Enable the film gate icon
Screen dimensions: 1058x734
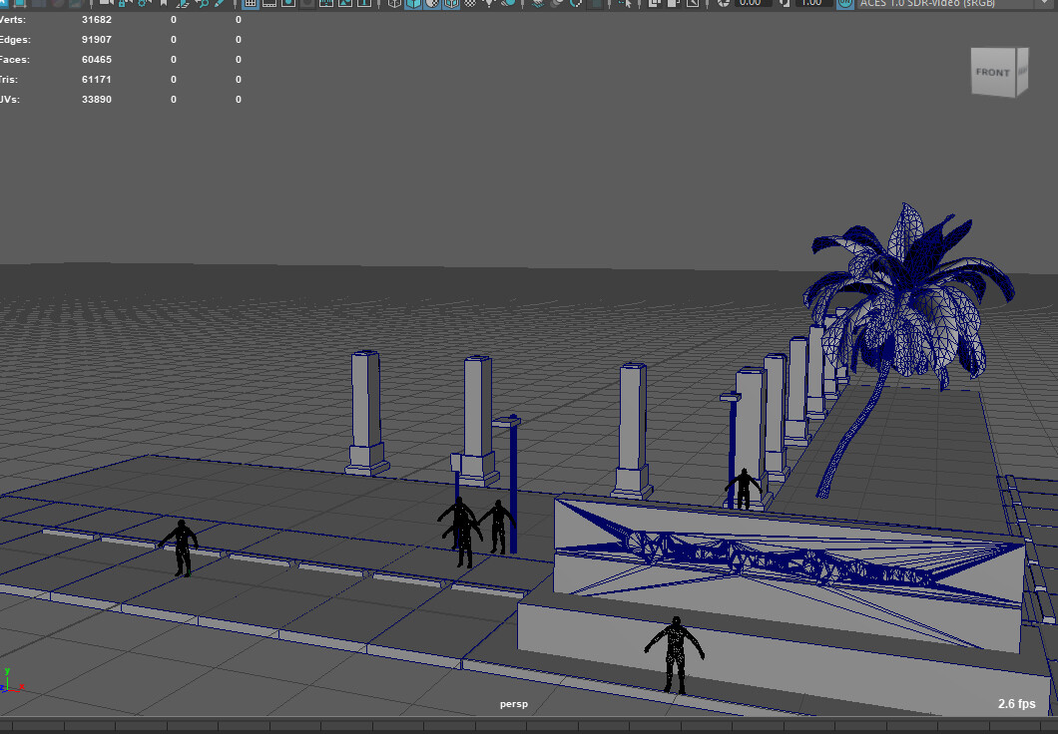tap(268, 3)
